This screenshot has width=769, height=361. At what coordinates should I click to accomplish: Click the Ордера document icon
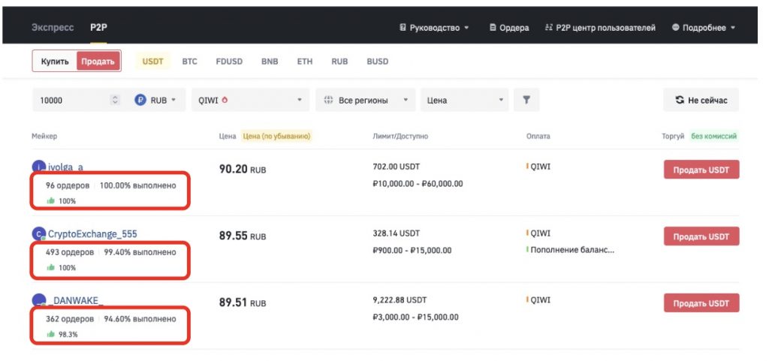click(493, 28)
